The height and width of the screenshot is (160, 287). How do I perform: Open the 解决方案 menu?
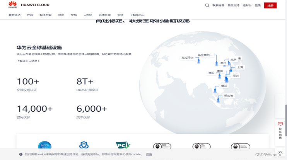click(x=45, y=15)
